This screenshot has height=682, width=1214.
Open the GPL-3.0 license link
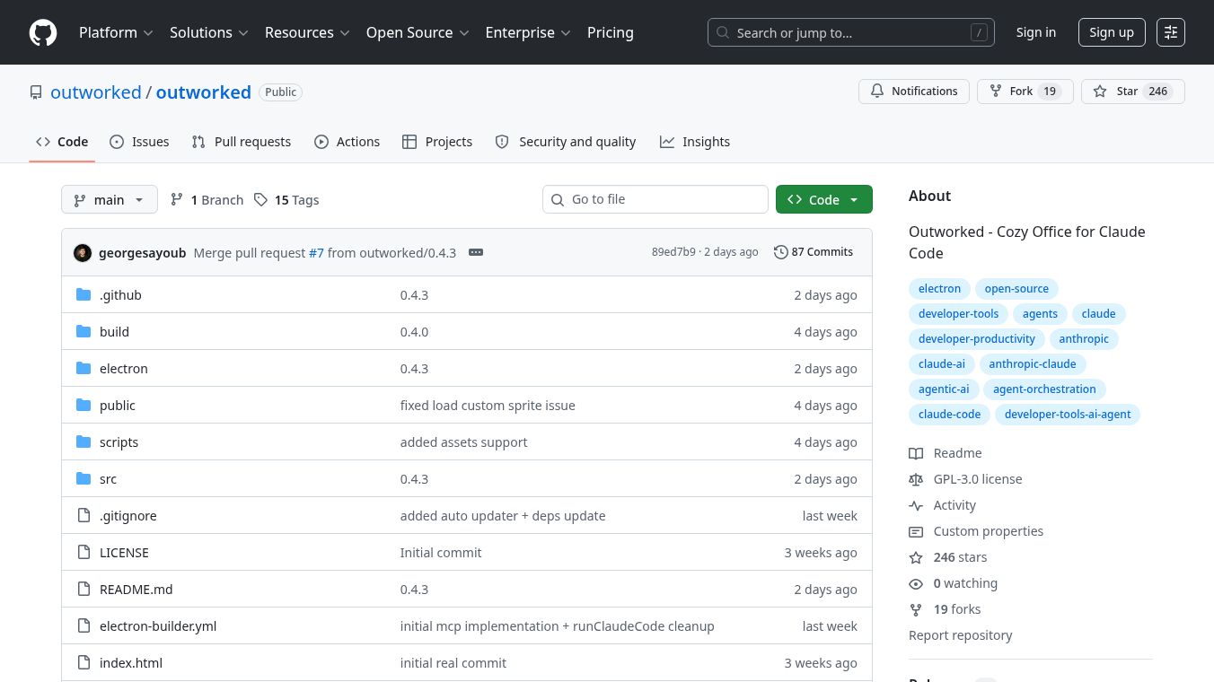[977, 479]
